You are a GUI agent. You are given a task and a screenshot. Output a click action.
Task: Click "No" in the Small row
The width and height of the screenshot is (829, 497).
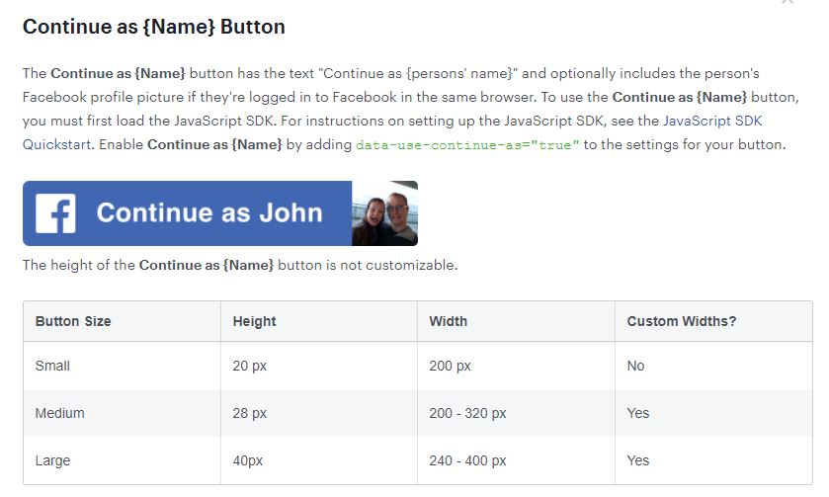pyautogui.click(x=635, y=366)
